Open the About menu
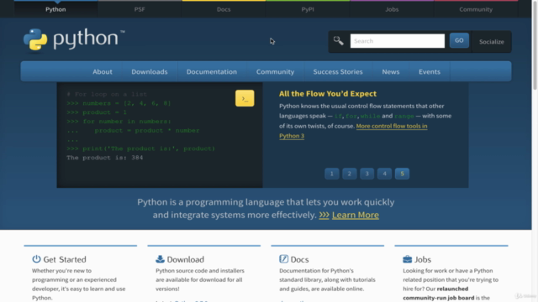The width and height of the screenshot is (538, 302). click(x=103, y=71)
